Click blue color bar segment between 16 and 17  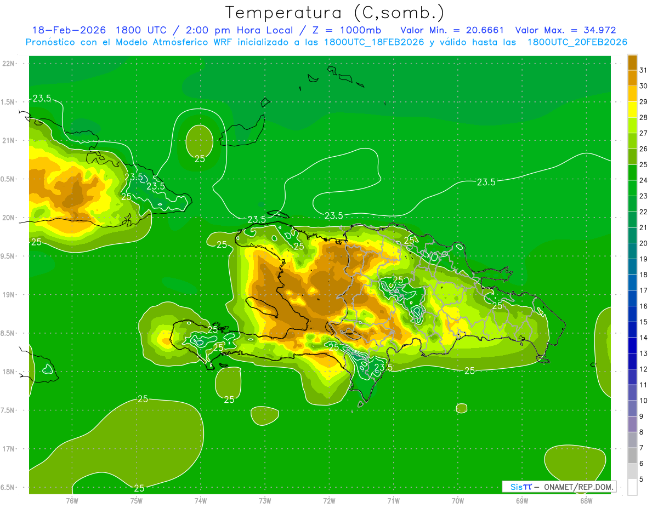click(x=633, y=298)
